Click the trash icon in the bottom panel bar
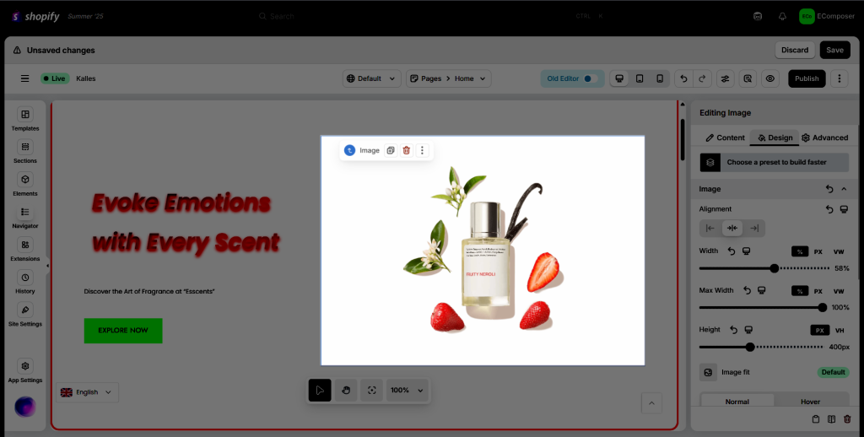864x437 pixels. click(x=847, y=419)
